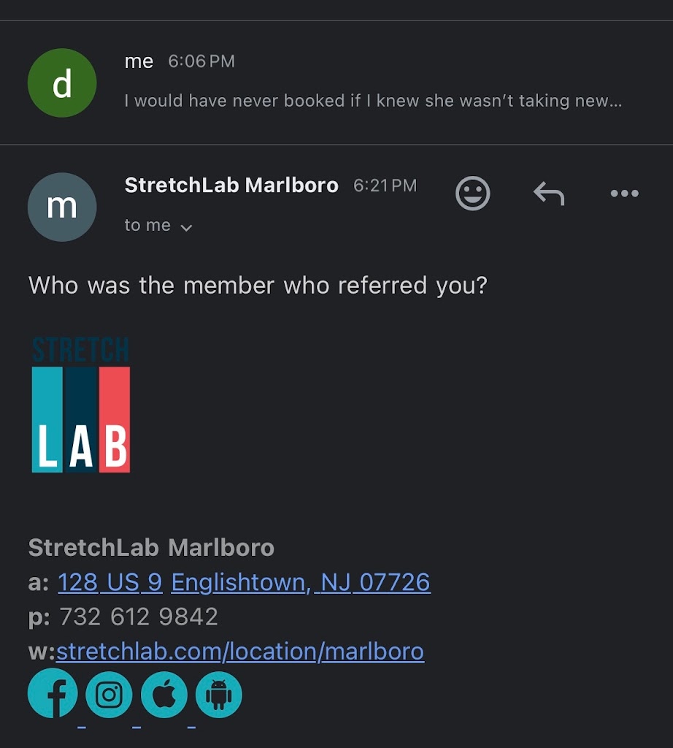Expand the collapsed message from me
This screenshot has width=673, height=748.
372,100
